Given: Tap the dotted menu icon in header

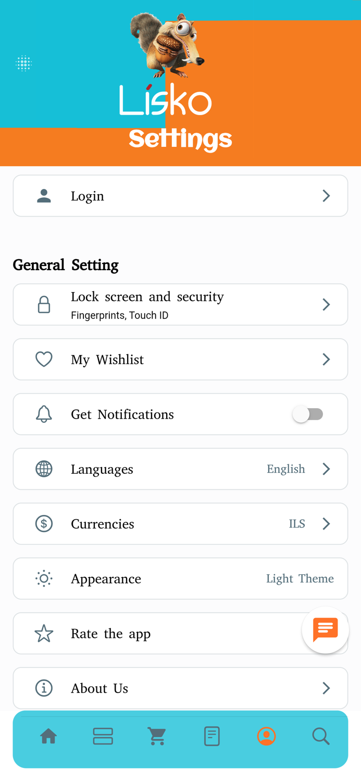Looking at the screenshot, I should pyautogui.click(x=23, y=64).
